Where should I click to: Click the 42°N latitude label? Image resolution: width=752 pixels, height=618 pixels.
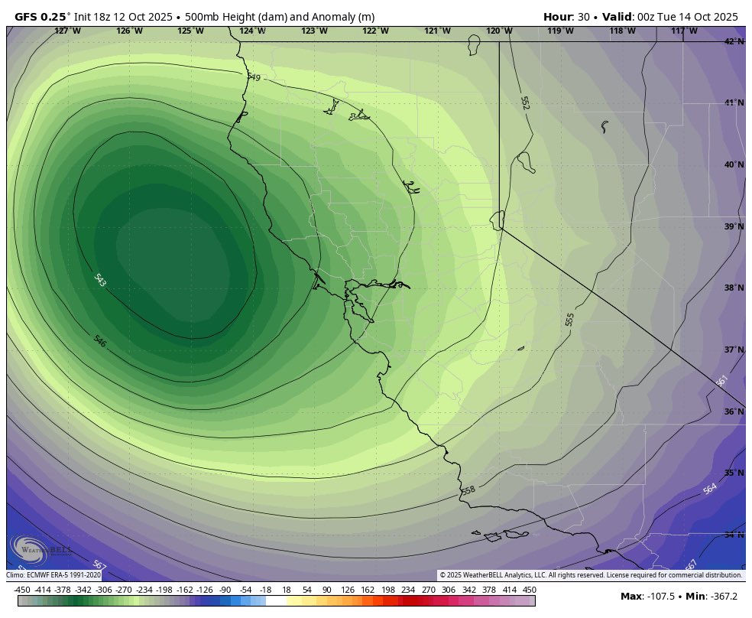click(734, 41)
